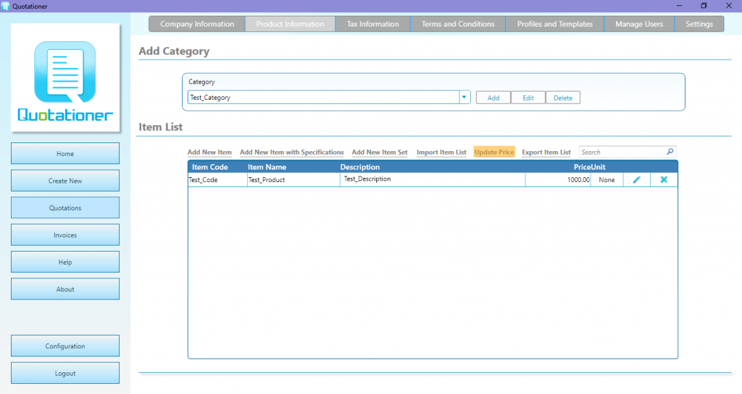The width and height of the screenshot is (742, 394).
Task: Choose Import Item List
Action: [441, 152]
